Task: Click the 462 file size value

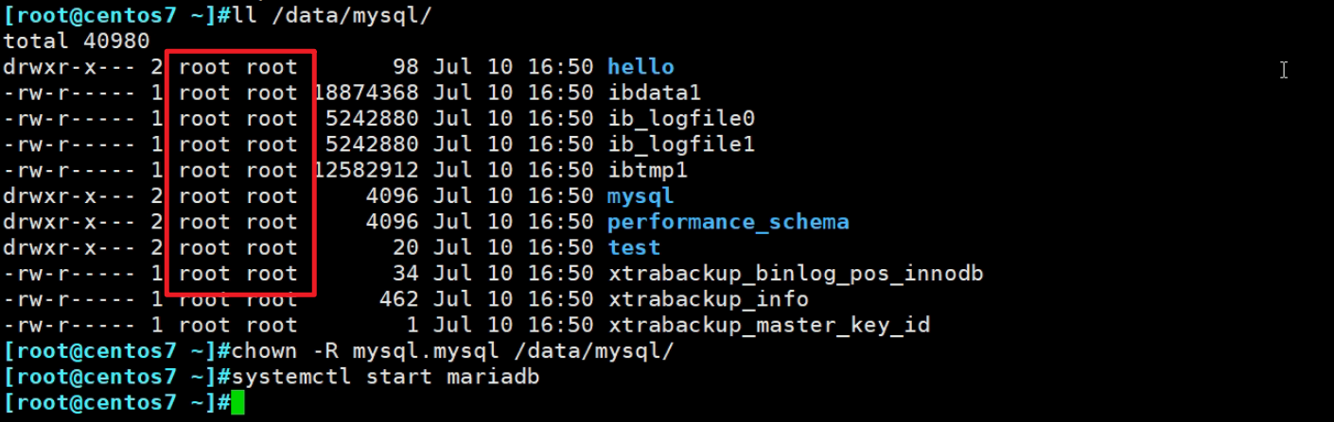Action: click(399, 299)
